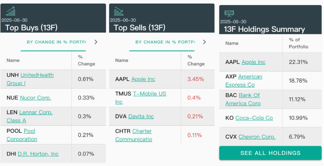Screen dimensions: 324x166
Task: Click the Top Sells falling chart icon
Action: (119, 11)
